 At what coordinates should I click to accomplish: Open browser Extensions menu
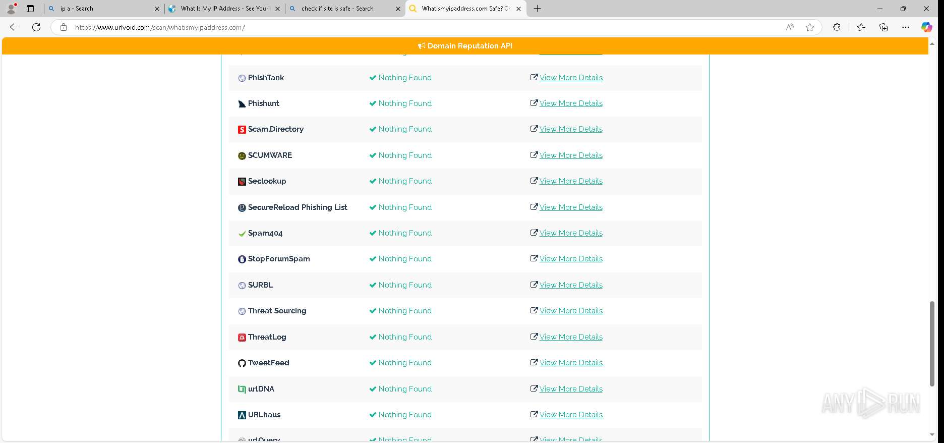point(837,27)
